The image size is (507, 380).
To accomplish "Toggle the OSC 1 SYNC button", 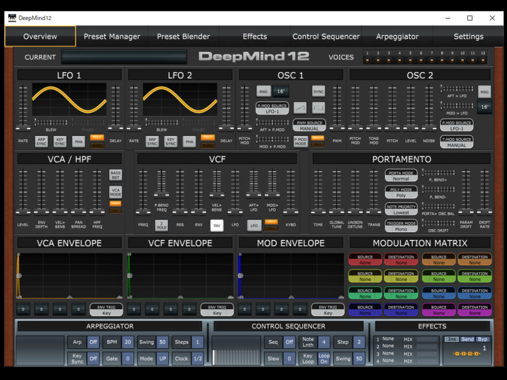I will coord(318,92).
